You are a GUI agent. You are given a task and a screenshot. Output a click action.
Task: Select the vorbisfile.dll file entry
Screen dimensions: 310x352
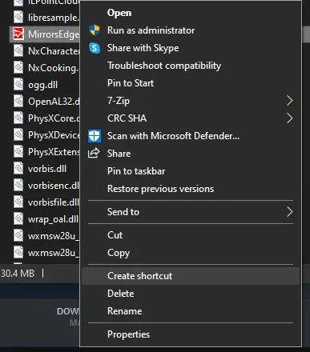click(x=46, y=202)
